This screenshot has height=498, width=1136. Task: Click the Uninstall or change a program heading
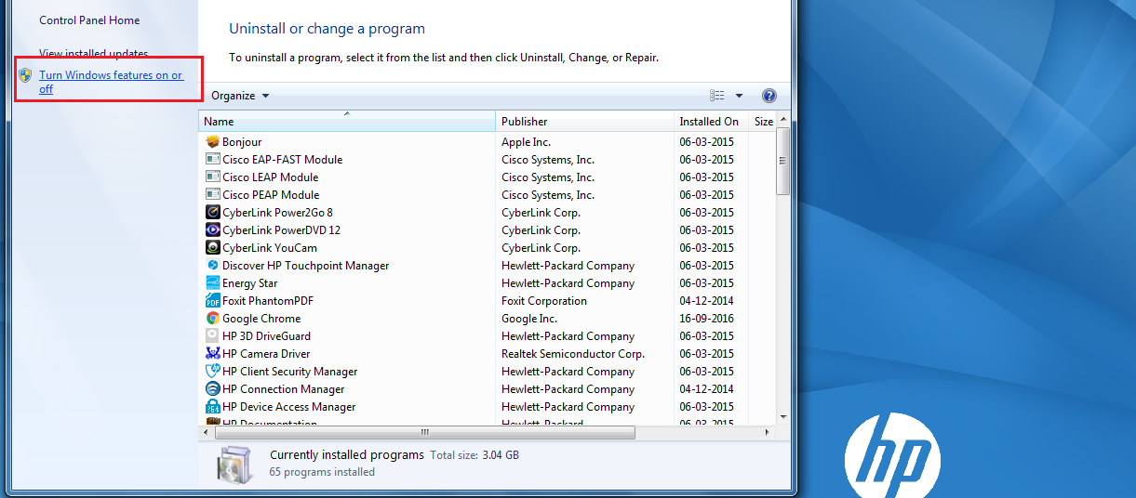pos(327,29)
